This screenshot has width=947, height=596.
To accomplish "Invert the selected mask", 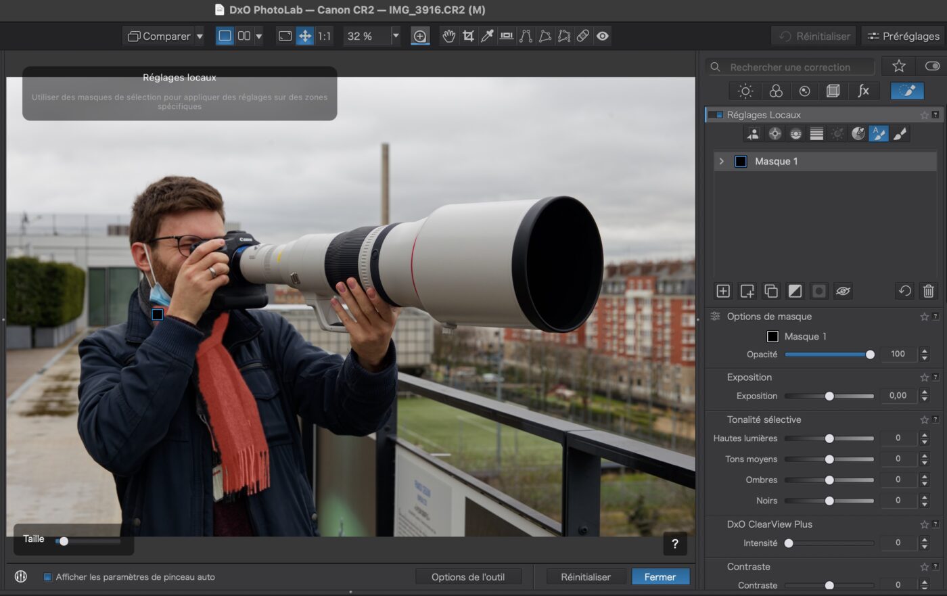I will click(795, 291).
